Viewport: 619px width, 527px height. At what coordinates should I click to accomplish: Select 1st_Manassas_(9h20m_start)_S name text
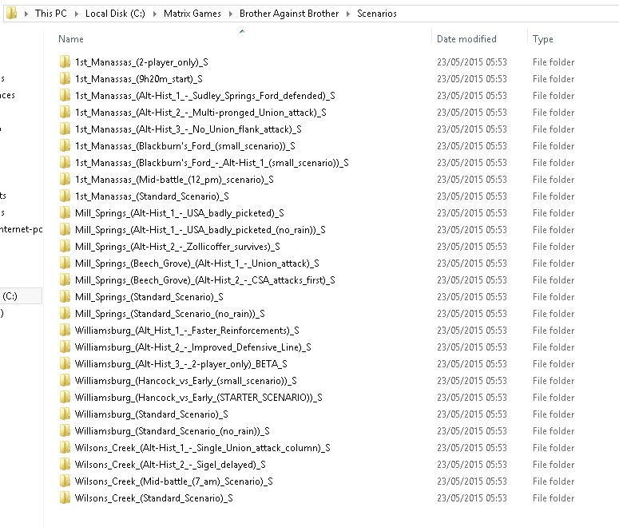[139, 79]
